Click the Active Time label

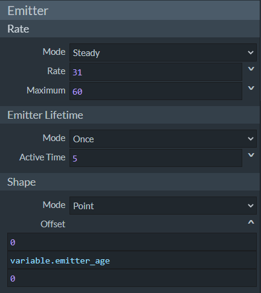tap(42, 157)
